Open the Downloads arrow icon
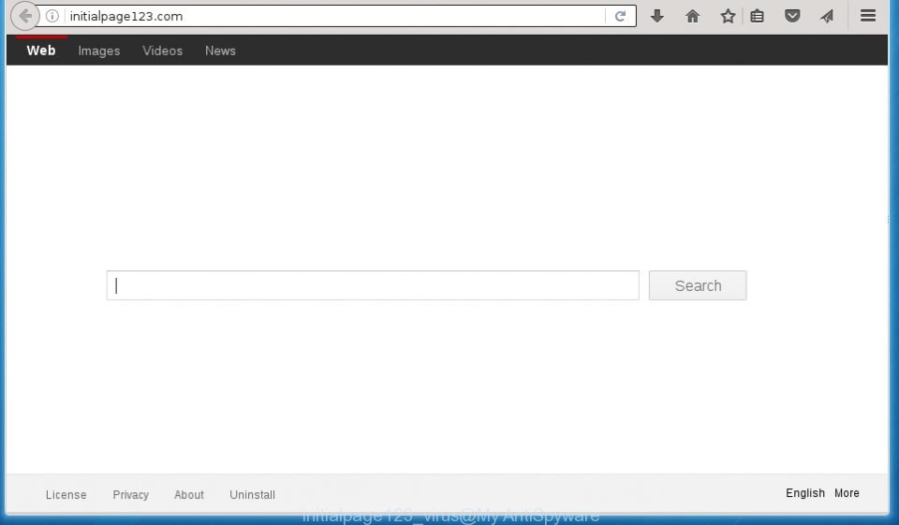899x525 pixels. [657, 16]
